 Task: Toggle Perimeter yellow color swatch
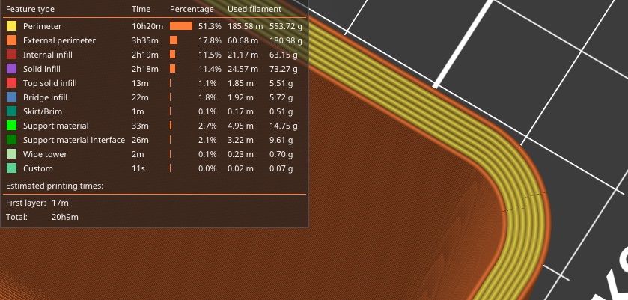pyautogui.click(x=12, y=26)
